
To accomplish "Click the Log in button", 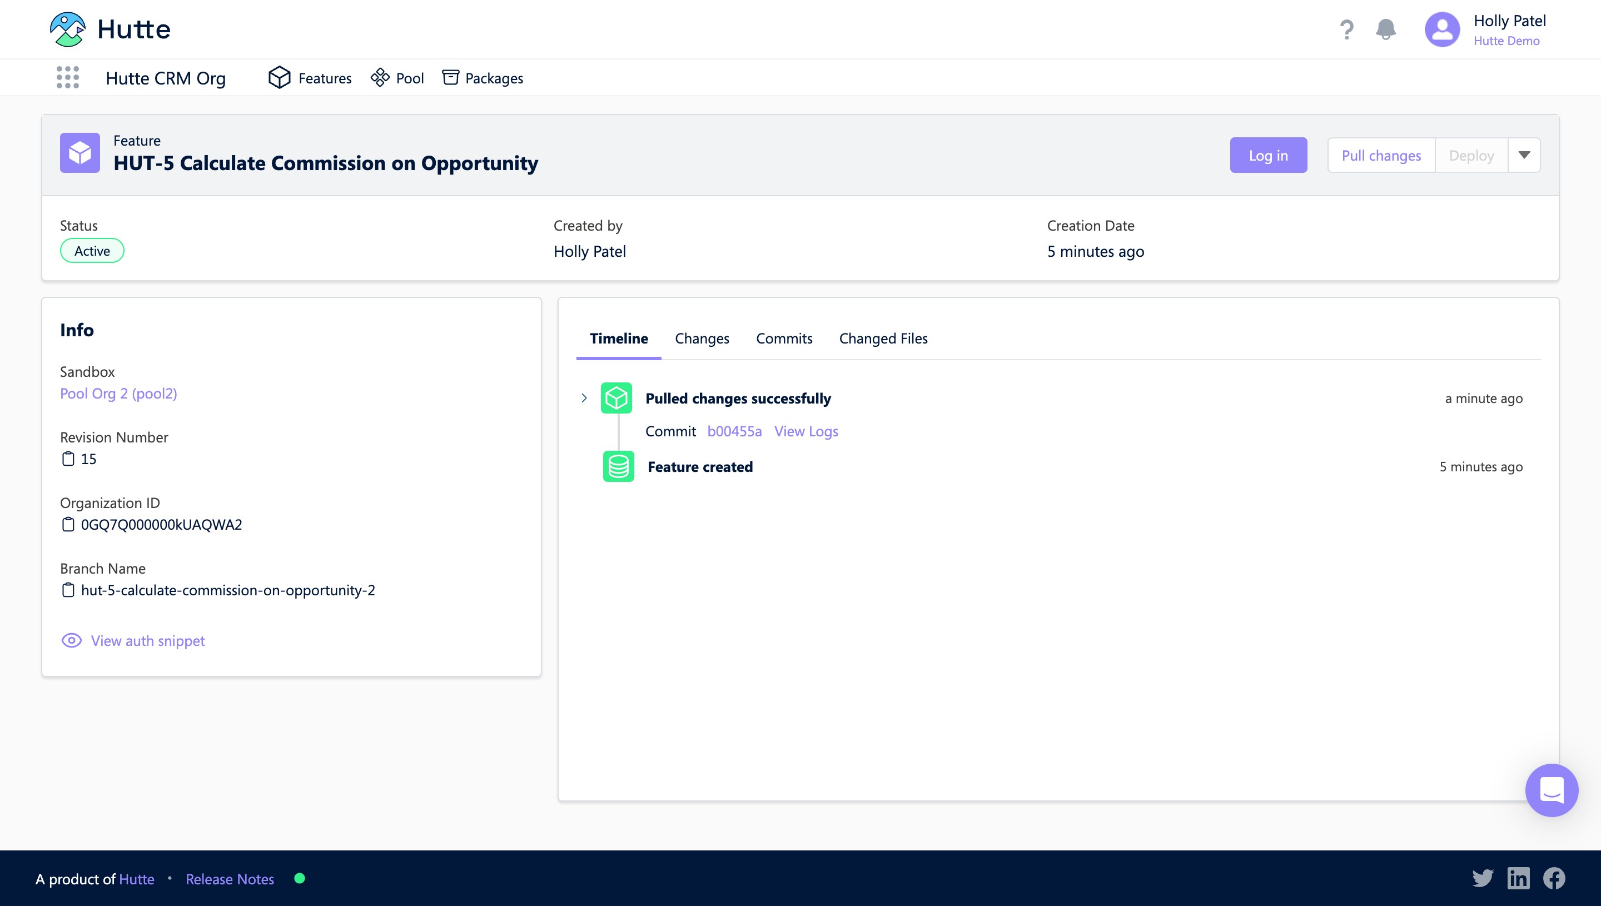I will [x=1267, y=155].
